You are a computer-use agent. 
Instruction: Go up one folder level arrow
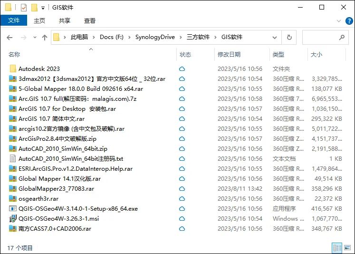point(45,38)
